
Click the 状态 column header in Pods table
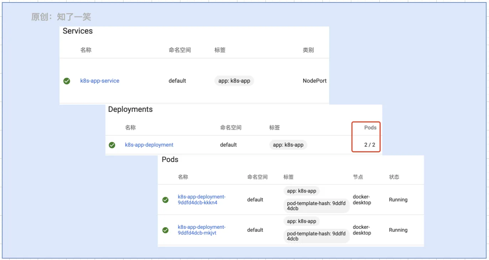[394, 177]
